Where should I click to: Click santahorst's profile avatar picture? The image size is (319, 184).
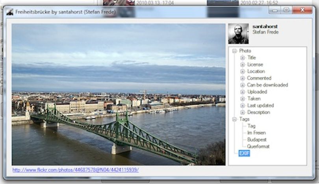pos(238,34)
